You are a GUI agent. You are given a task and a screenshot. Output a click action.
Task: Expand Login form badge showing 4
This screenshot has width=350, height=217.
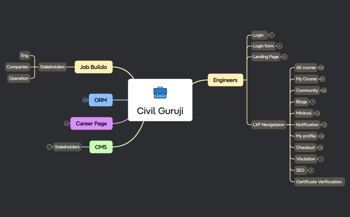pyautogui.click(x=280, y=46)
